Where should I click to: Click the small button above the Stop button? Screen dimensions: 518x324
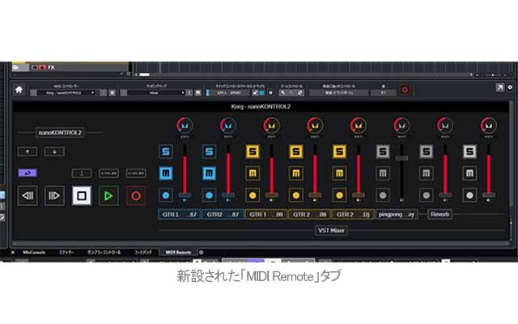(x=82, y=173)
